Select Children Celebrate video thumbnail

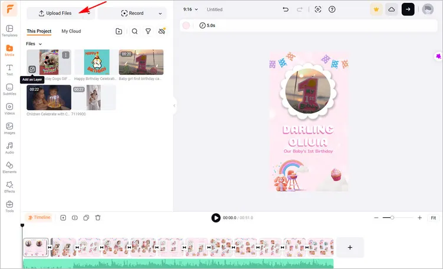tap(49, 97)
